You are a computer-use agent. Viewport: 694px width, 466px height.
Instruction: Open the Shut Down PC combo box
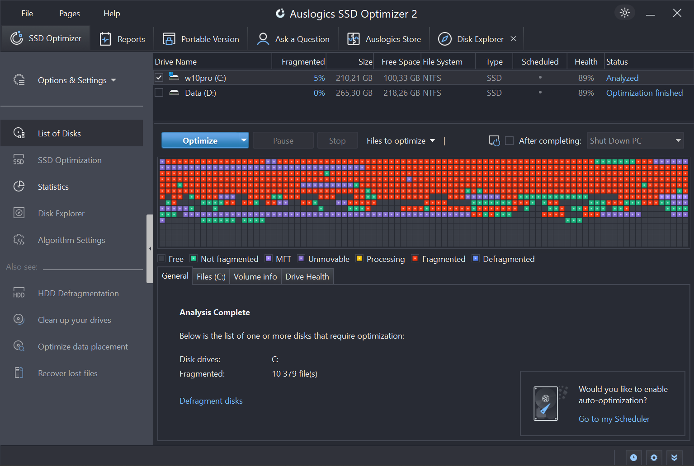(635, 140)
